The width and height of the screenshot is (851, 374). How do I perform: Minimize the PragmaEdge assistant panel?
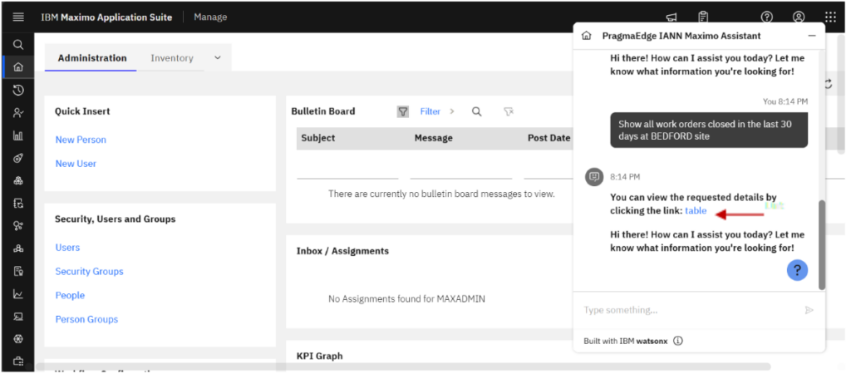[x=812, y=36]
